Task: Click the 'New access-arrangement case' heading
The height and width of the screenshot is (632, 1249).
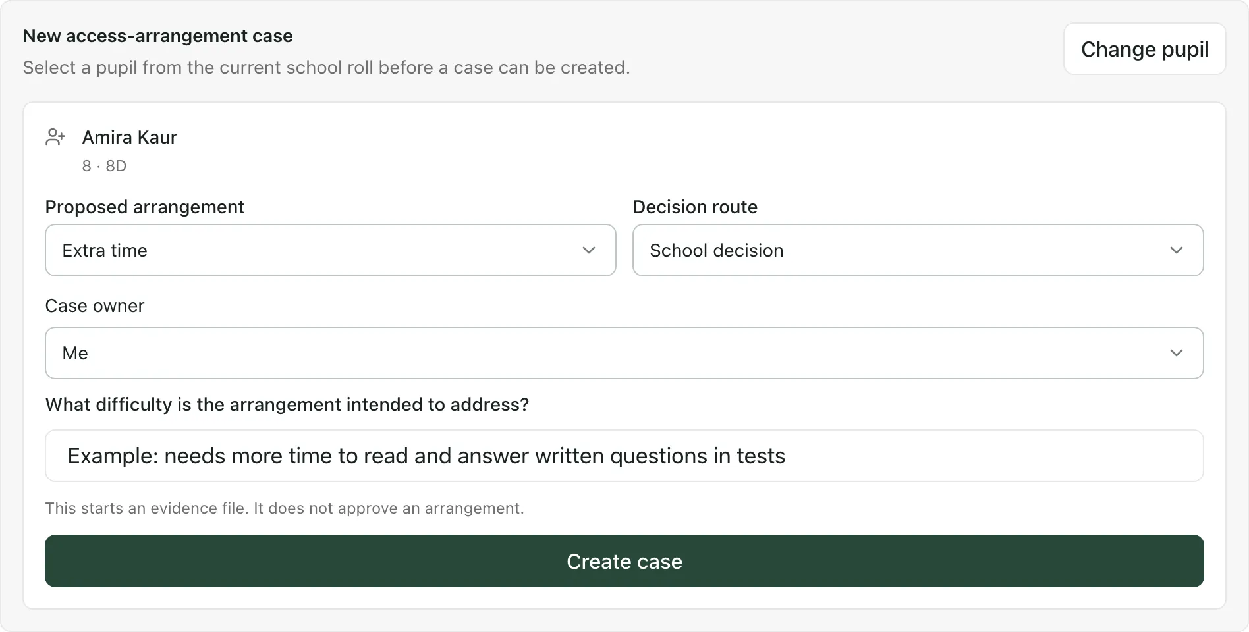Action: (158, 36)
